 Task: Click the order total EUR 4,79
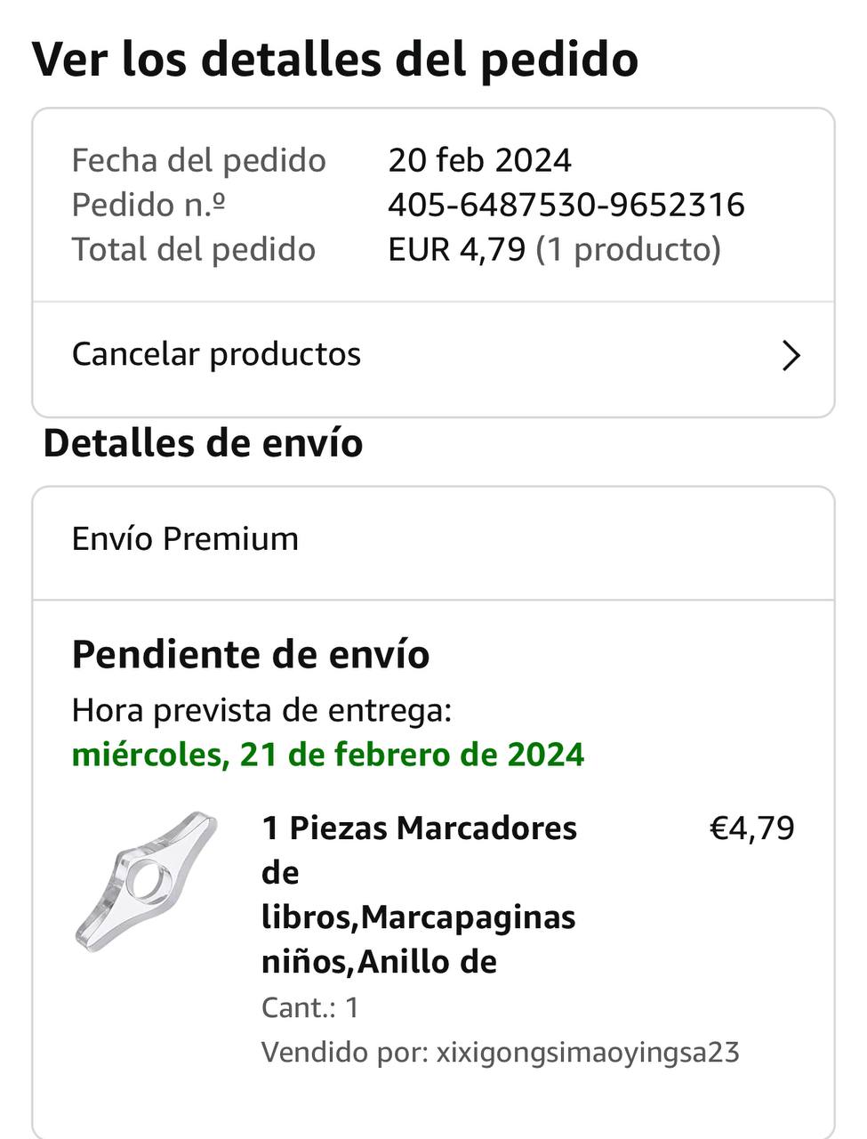(x=457, y=249)
